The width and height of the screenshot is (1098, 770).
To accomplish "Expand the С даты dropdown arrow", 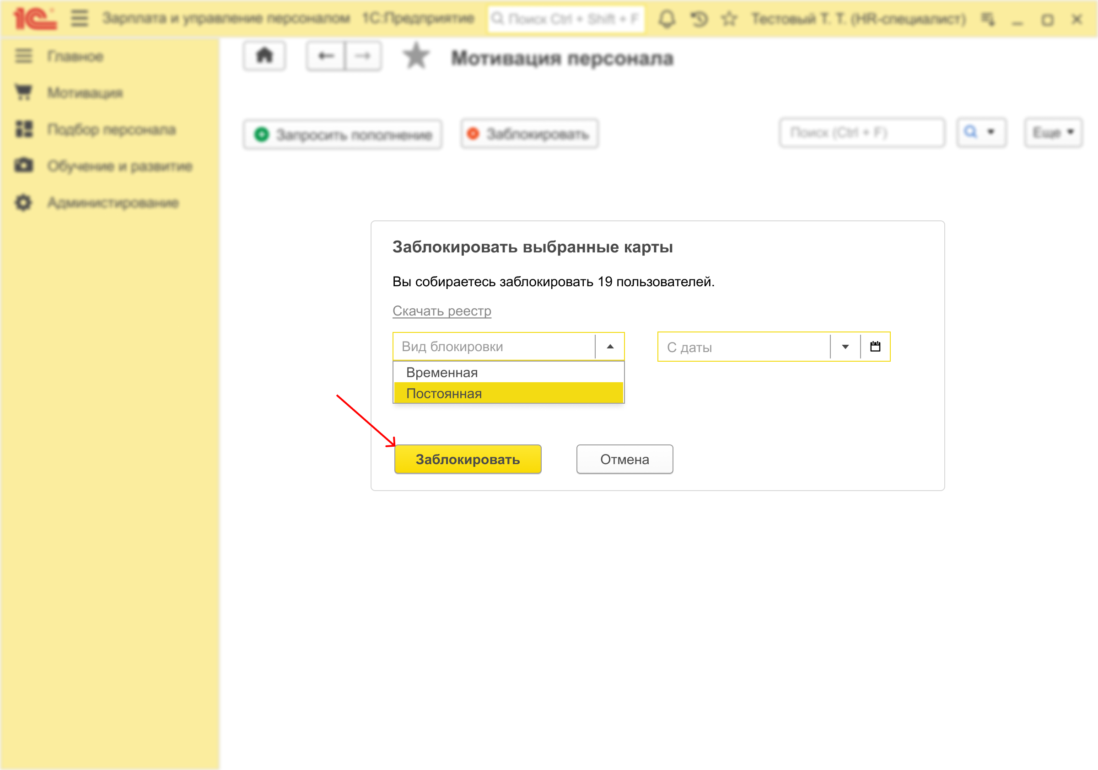I will (x=845, y=347).
